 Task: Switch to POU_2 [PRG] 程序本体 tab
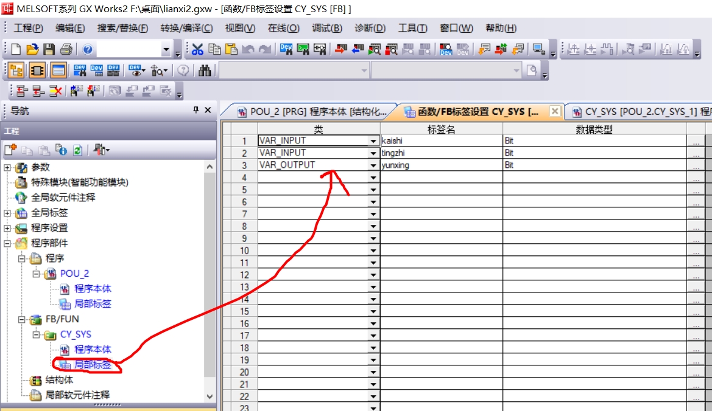(312, 112)
